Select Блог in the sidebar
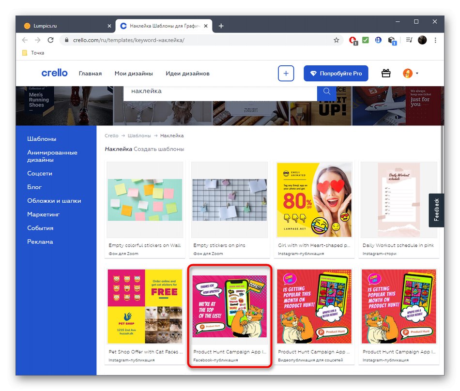Screen dimensions: 460x391 pyautogui.click(x=34, y=187)
